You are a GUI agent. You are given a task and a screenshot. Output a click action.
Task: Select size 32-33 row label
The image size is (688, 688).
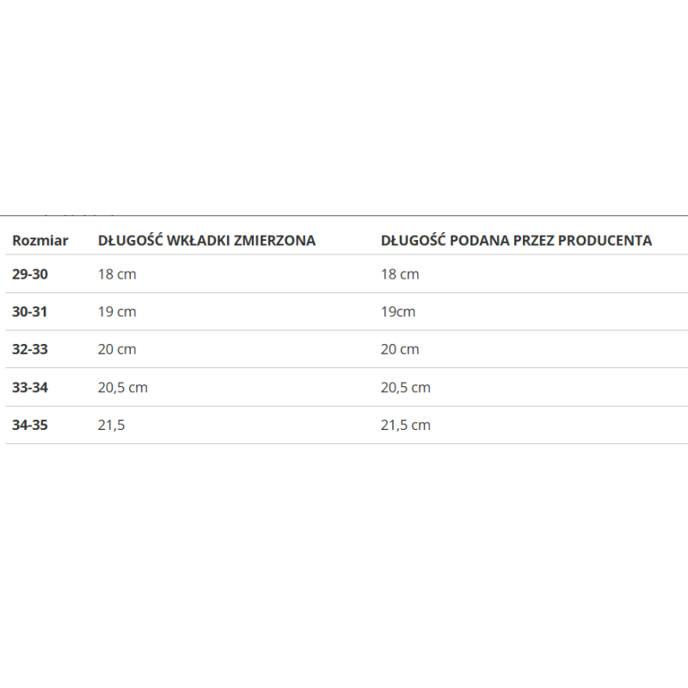(x=30, y=349)
